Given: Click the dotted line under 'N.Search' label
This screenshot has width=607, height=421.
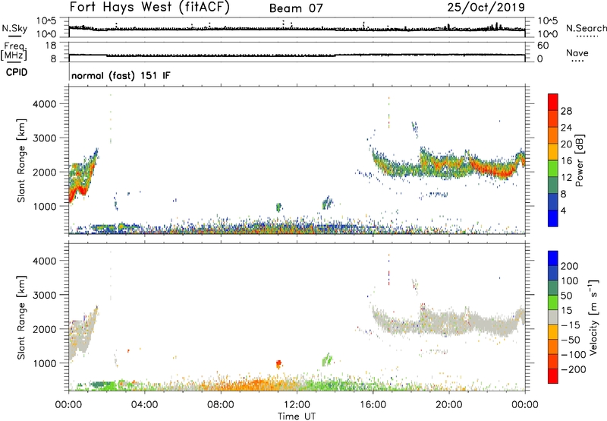Looking at the screenshot, I should 587,36.
